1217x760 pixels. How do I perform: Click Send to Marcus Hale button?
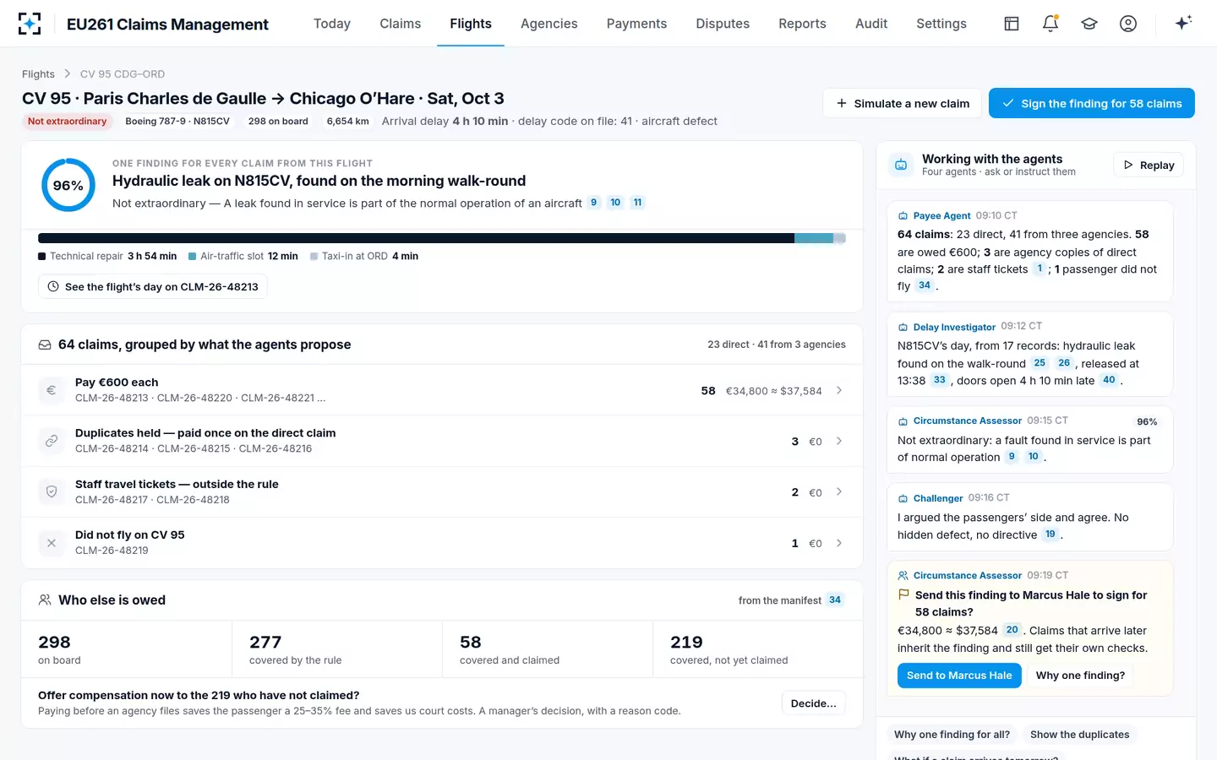[959, 676]
